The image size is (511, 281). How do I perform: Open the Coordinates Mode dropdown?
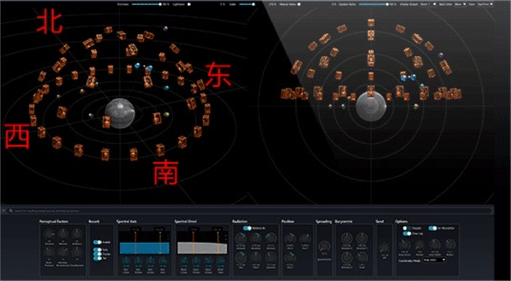pyautogui.click(x=434, y=260)
